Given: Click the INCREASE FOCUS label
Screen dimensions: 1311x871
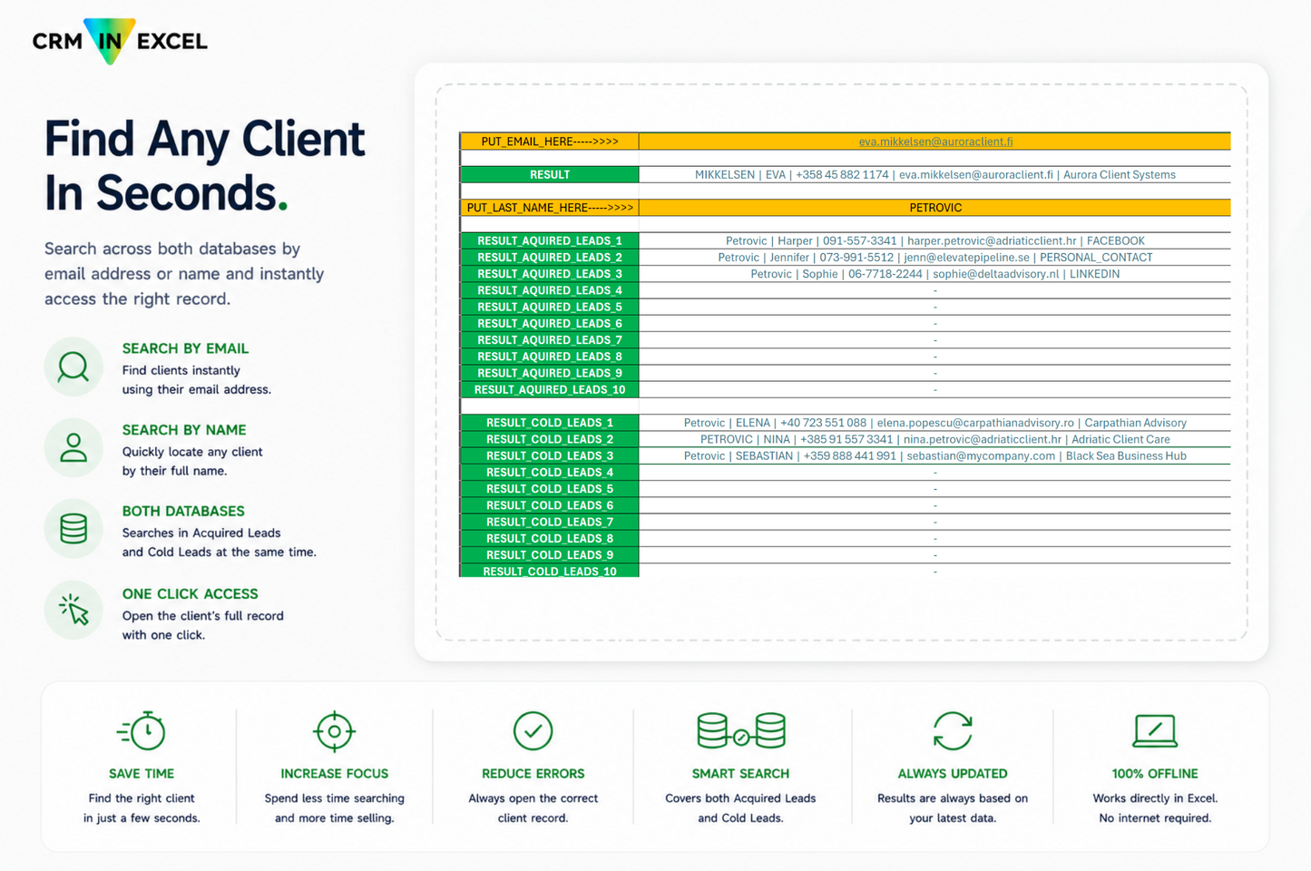Looking at the screenshot, I should pyautogui.click(x=334, y=774).
